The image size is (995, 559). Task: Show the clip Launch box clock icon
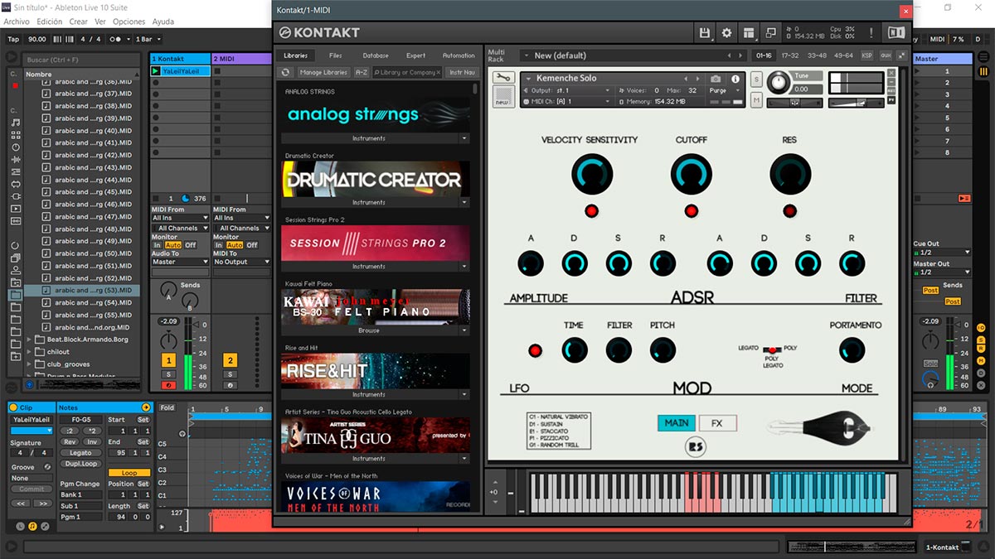[x=20, y=526]
